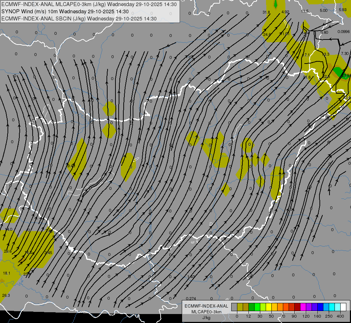Viewport: 351px width, 323px height.
Task: Click the 0.0996 grid value
Action: (343, 32)
